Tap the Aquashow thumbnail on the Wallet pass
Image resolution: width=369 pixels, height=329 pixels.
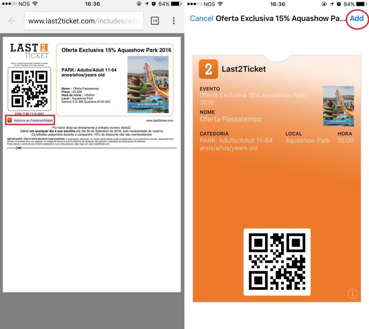338,106
